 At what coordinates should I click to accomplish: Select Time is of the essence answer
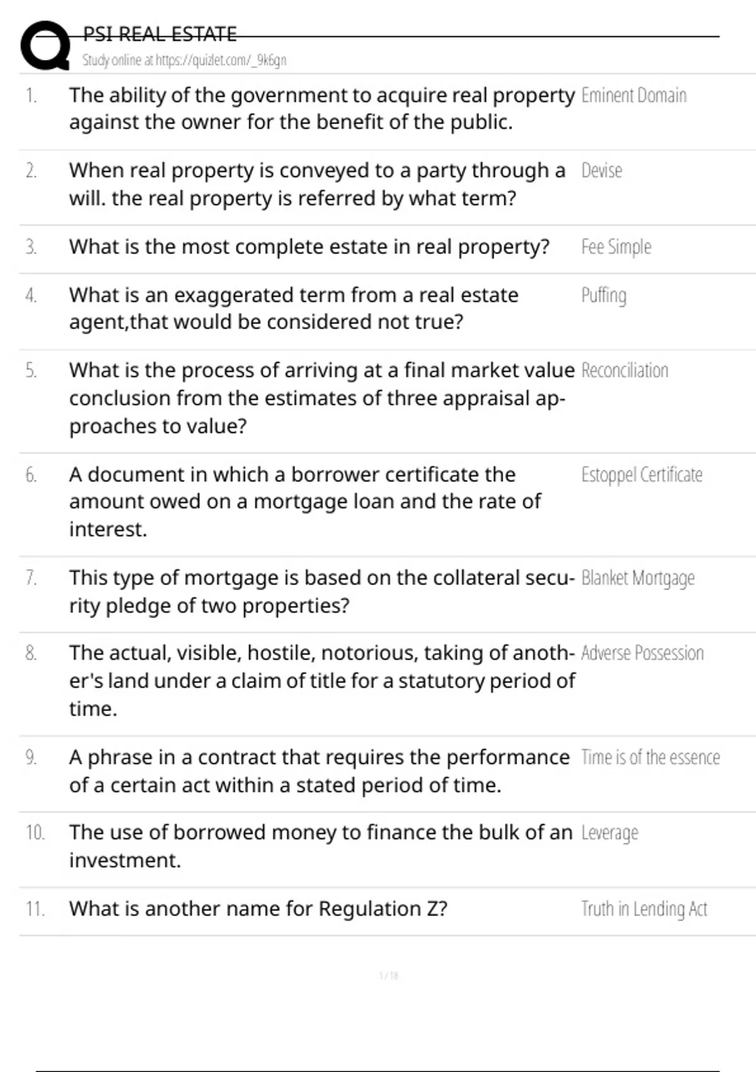point(650,757)
